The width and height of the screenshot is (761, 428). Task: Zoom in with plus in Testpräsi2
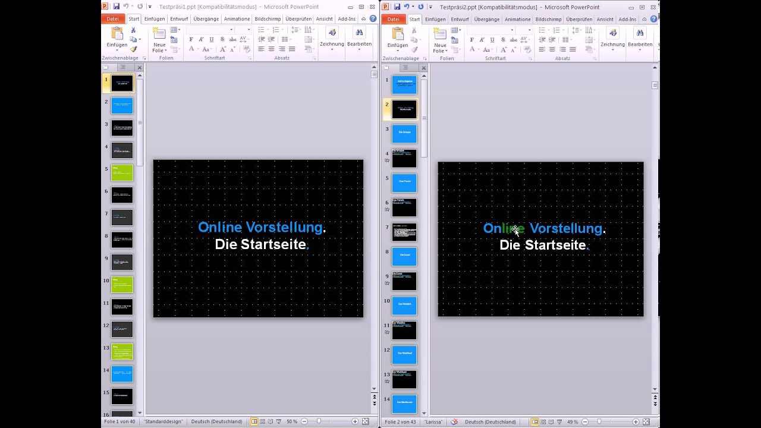pos(636,421)
